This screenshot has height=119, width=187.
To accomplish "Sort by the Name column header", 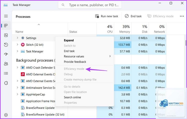I will (x=19, y=32).
